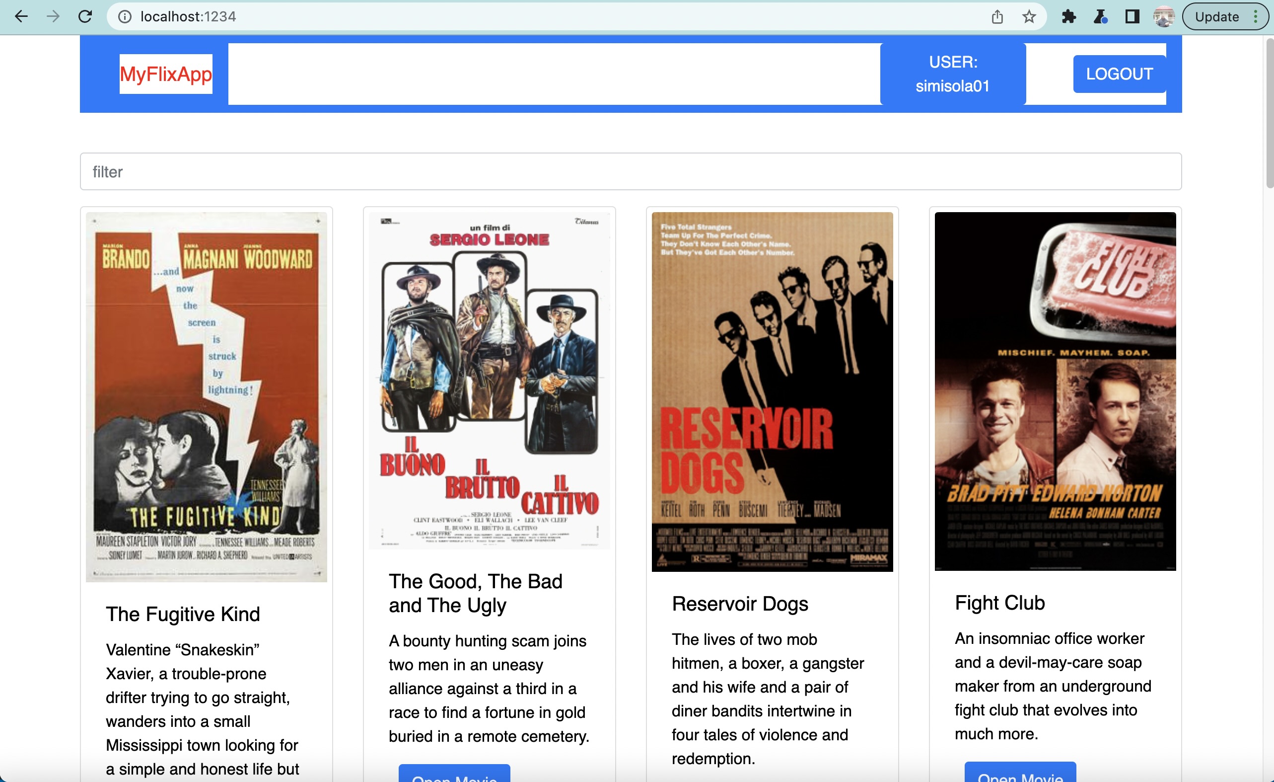Reload the page with the refresh icon
Viewport: 1274px width, 782px height.
tap(85, 16)
